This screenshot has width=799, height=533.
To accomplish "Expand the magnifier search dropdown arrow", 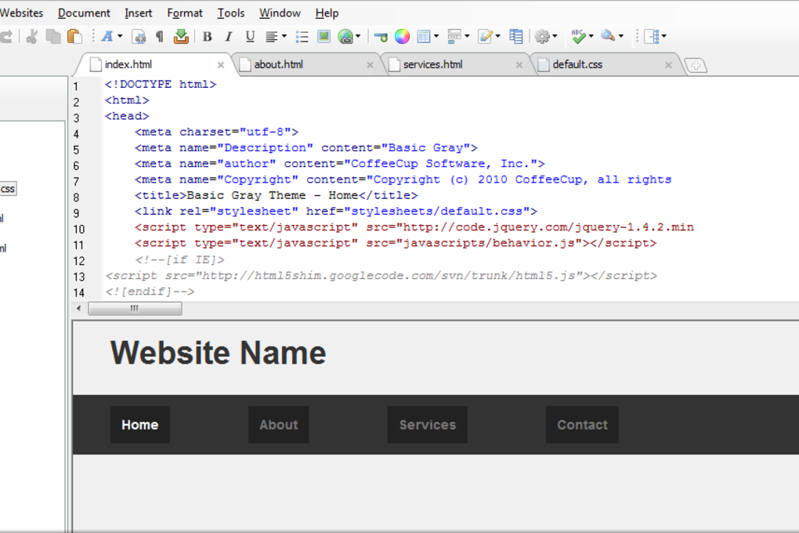I will [620, 36].
